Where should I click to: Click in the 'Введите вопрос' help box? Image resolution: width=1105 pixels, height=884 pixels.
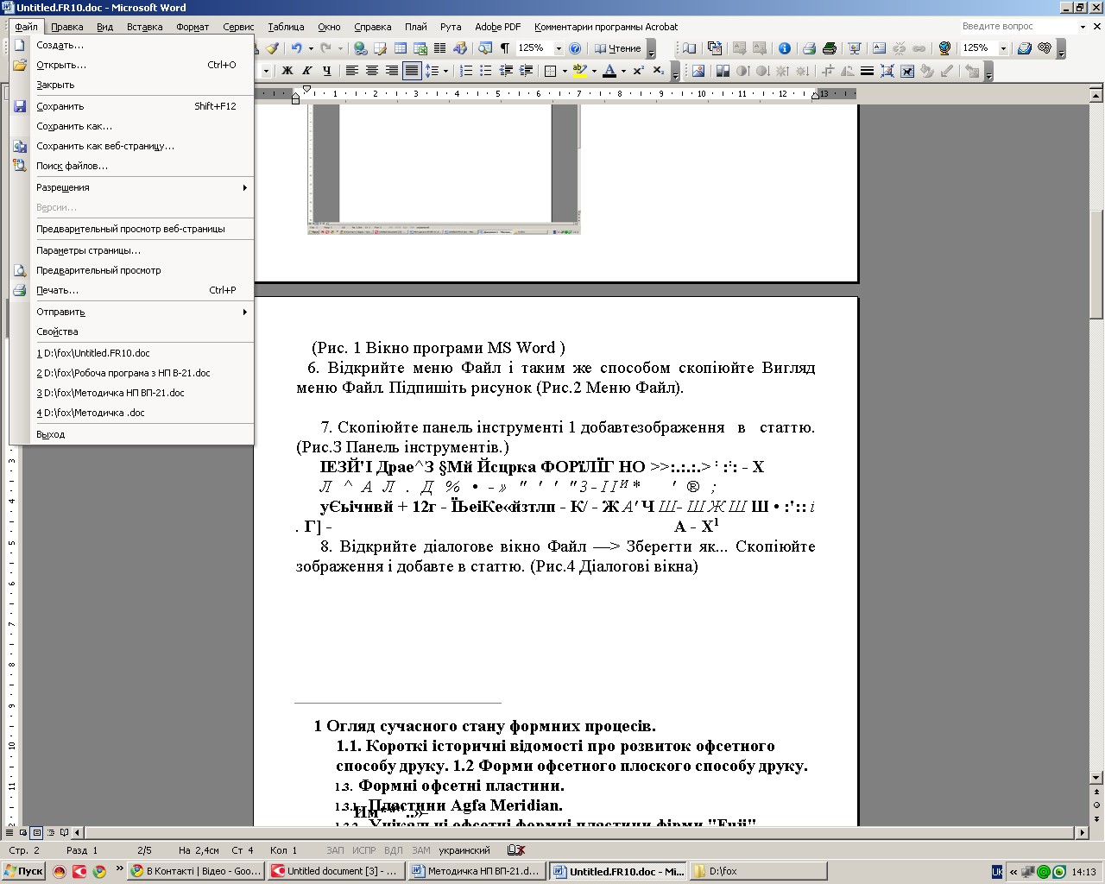[1017, 27]
